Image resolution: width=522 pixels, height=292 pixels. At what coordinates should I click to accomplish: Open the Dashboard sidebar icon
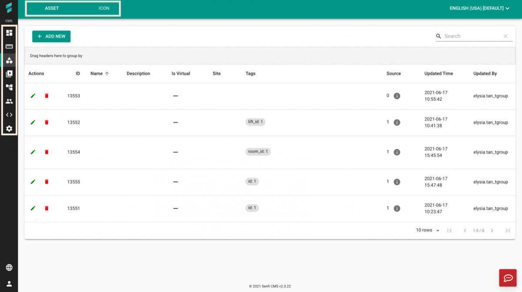click(x=9, y=33)
